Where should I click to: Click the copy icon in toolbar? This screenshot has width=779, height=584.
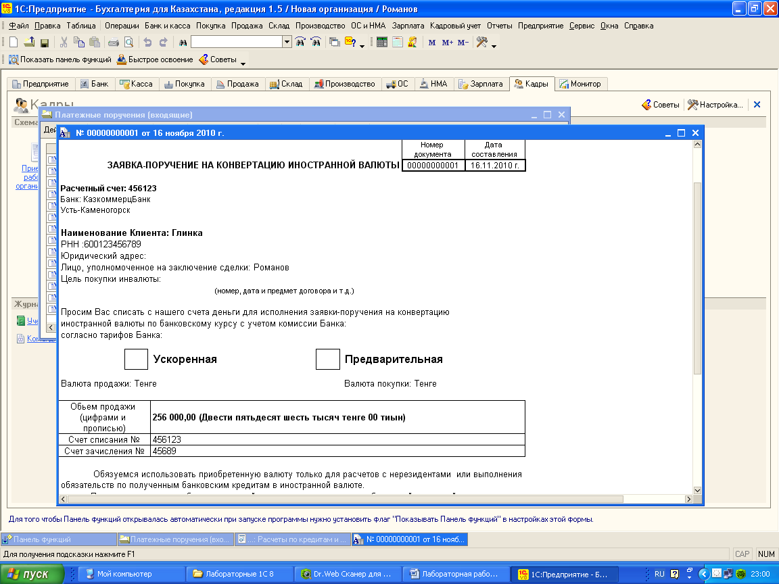coord(79,43)
